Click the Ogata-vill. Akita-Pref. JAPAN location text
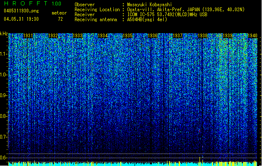262x166 pixels. pyautogui.click(x=186, y=10)
